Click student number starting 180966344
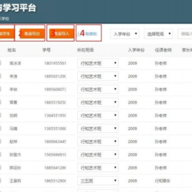 click(x=55, y=142)
